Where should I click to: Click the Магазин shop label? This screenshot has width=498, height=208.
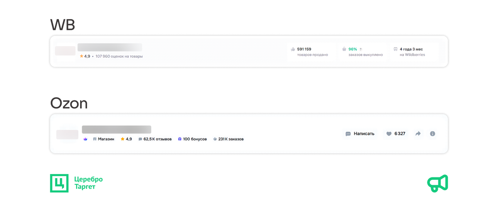click(104, 139)
